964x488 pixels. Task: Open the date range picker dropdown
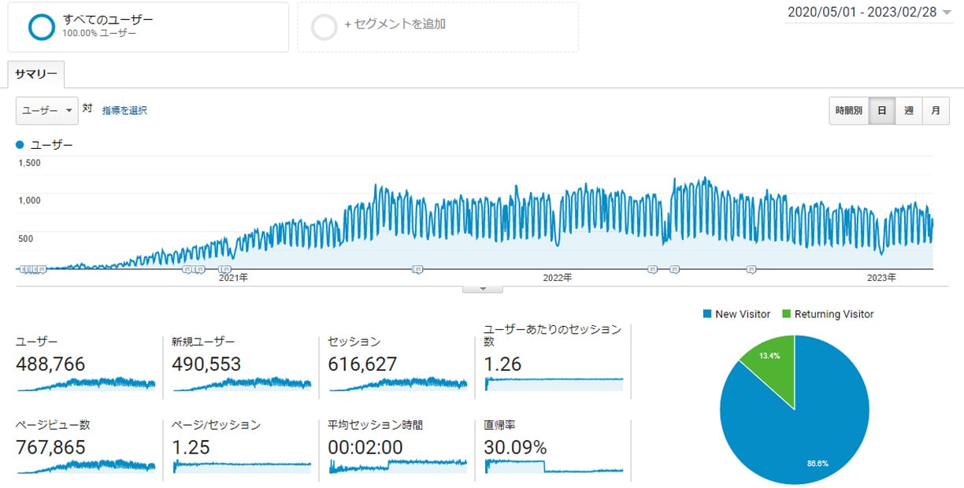(x=866, y=12)
